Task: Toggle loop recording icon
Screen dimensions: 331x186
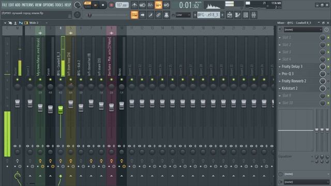Action: [167, 5]
